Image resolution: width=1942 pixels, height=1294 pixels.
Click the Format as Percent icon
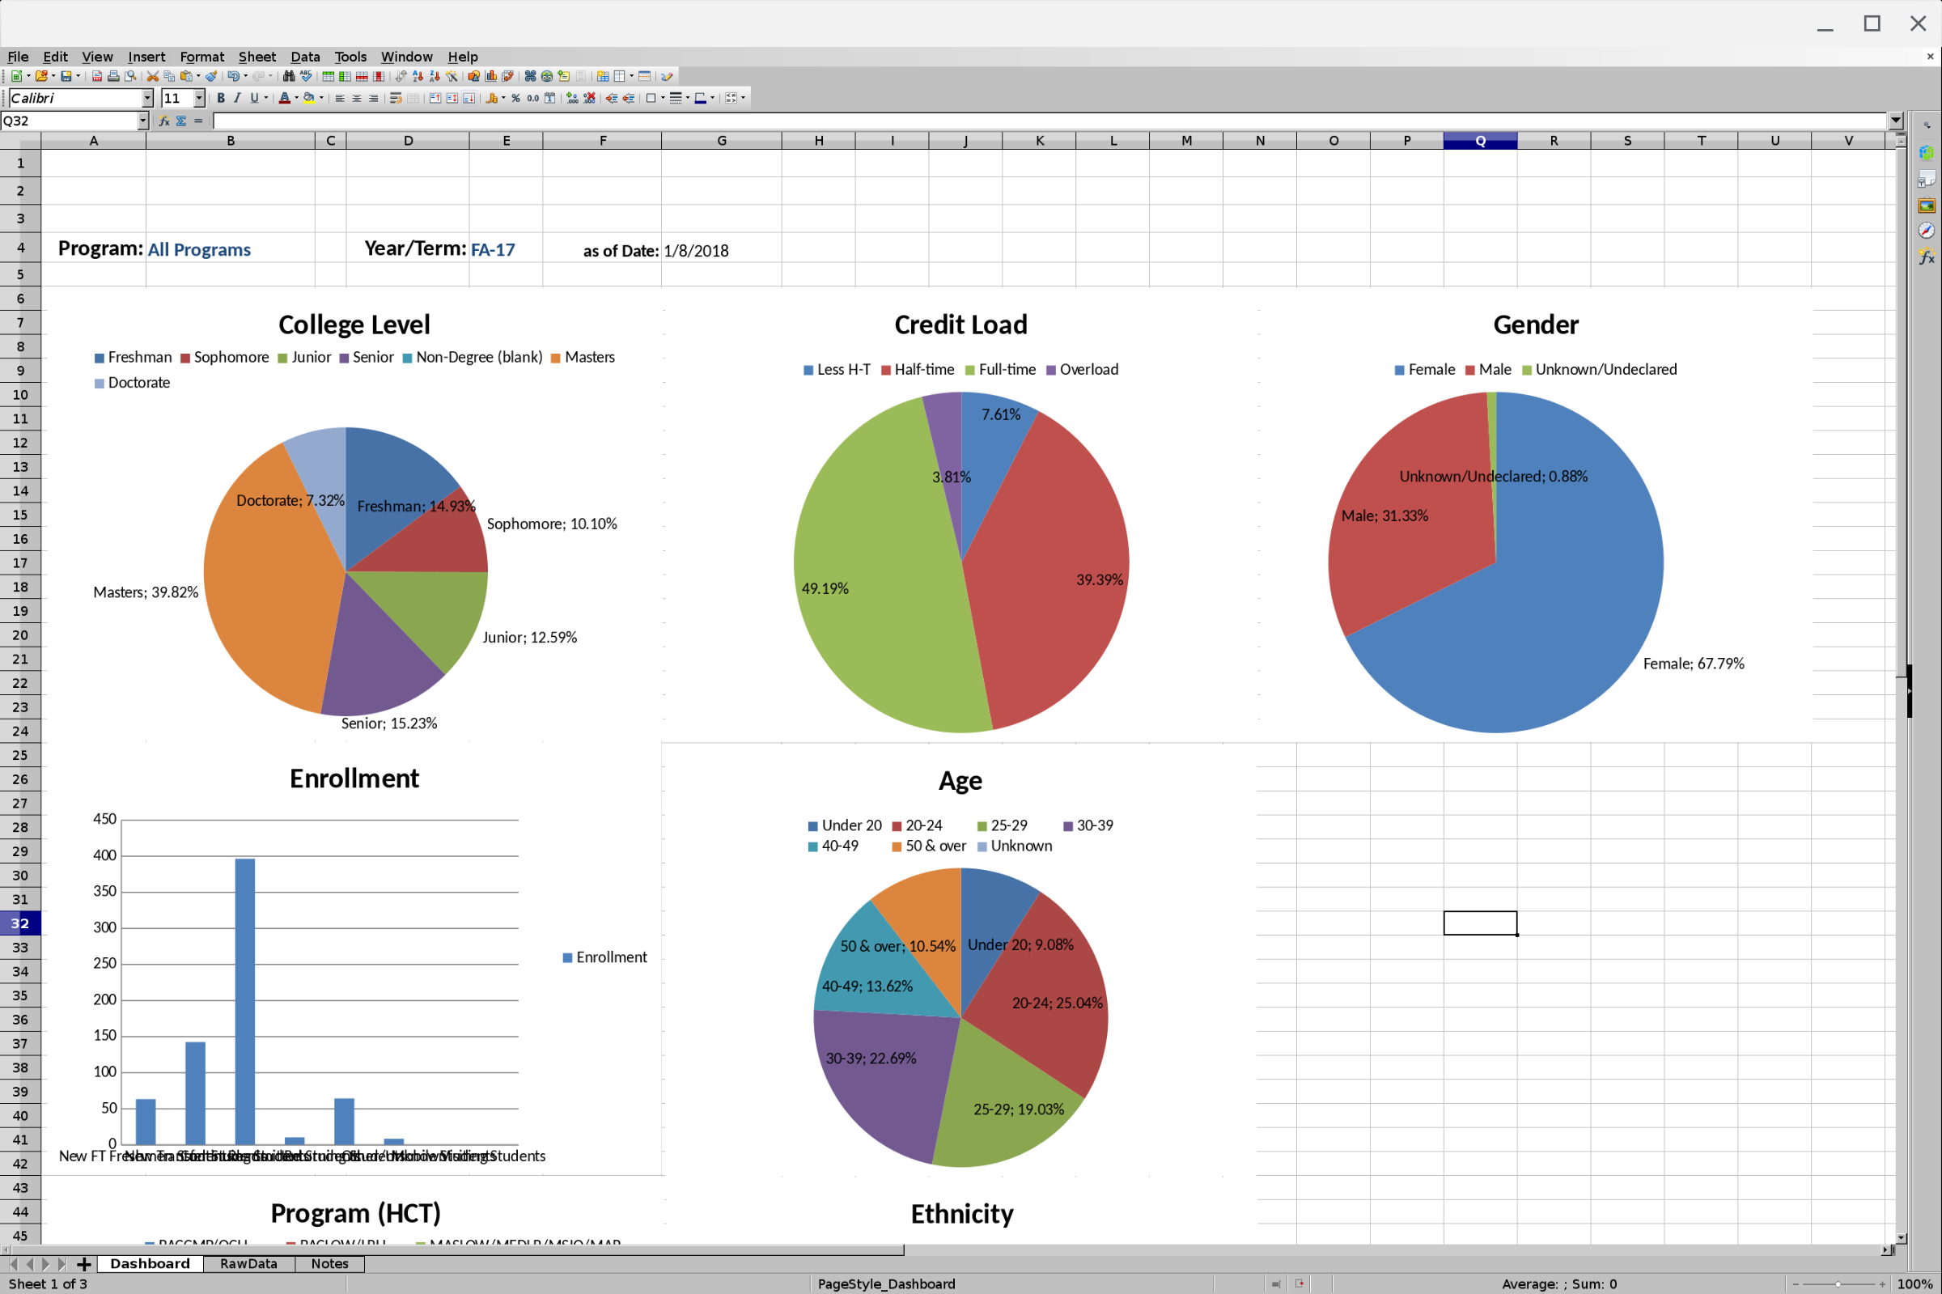click(x=515, y=98)
